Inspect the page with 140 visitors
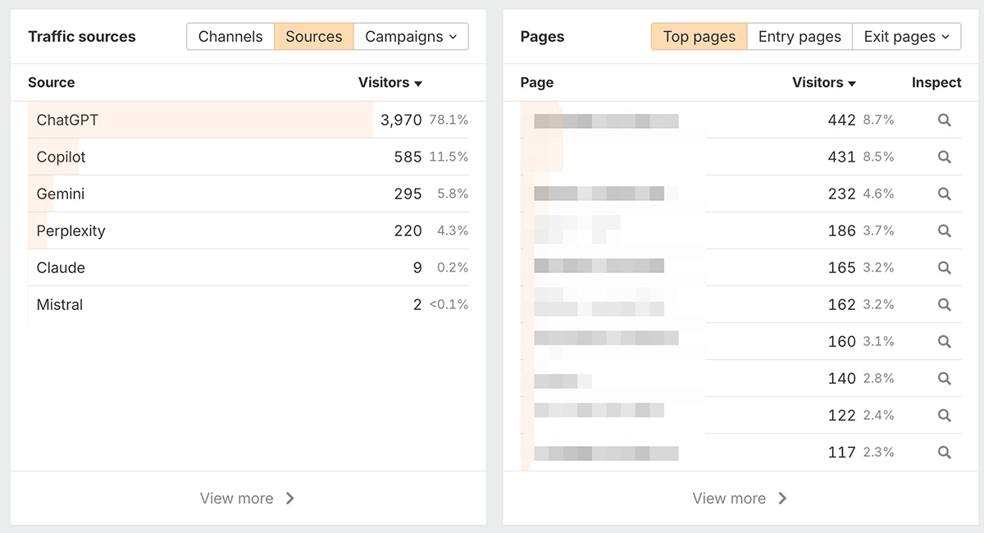The height and width of the screenshot is (533, 984). pyautogui.click(x=944, y=379)
